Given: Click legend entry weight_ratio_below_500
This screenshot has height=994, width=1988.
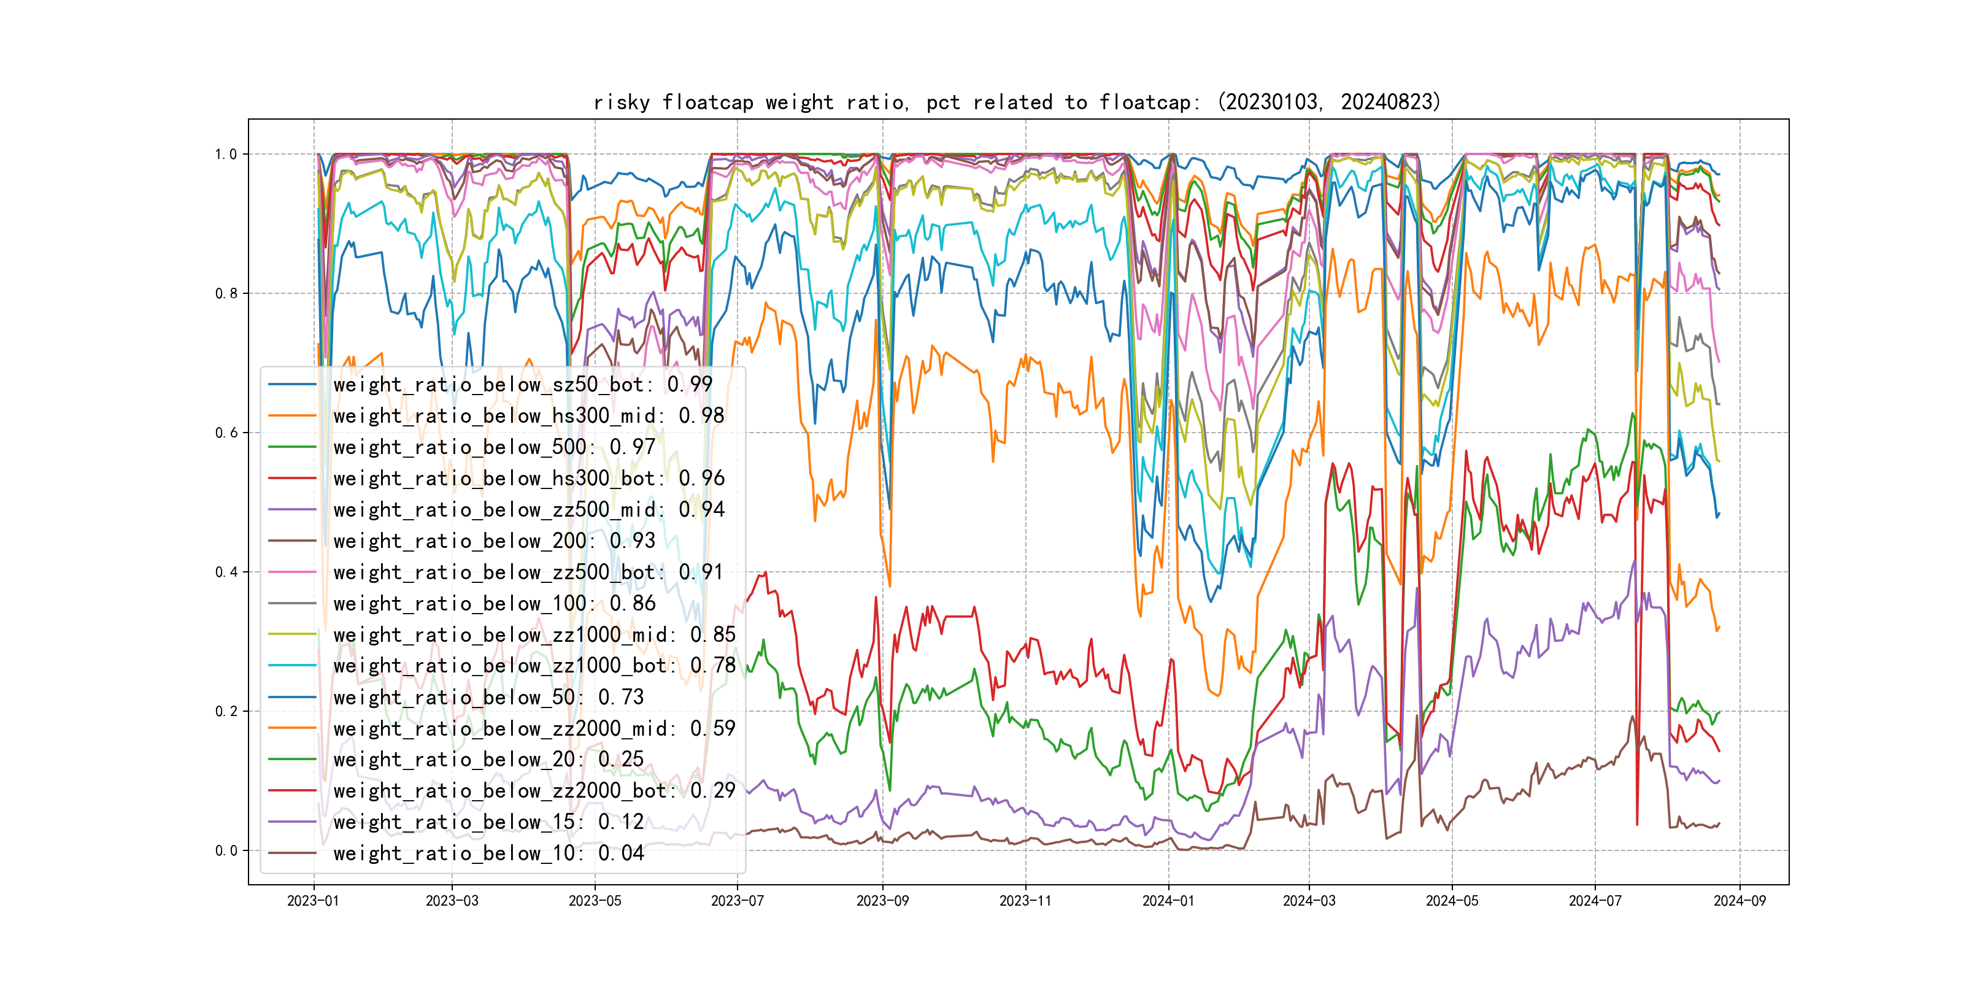Looking at the screenshot, I should point(494,447).
